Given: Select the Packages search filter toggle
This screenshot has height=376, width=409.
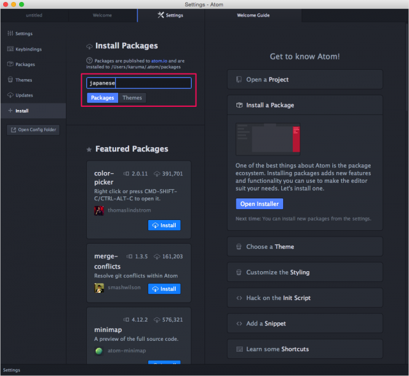Looking at the screenshot, I should pyautogui.click(x=102, y=98).
